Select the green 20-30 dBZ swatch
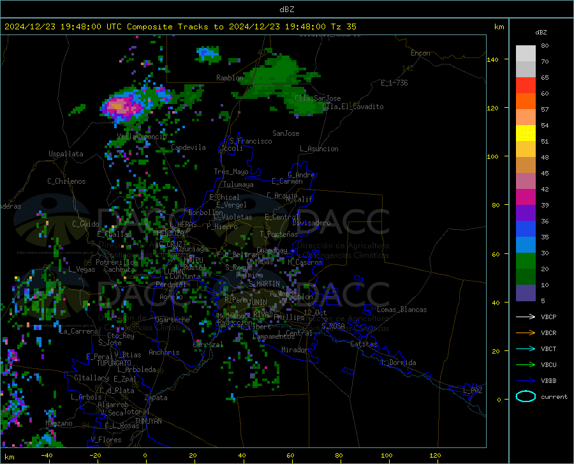 [526, 261]
